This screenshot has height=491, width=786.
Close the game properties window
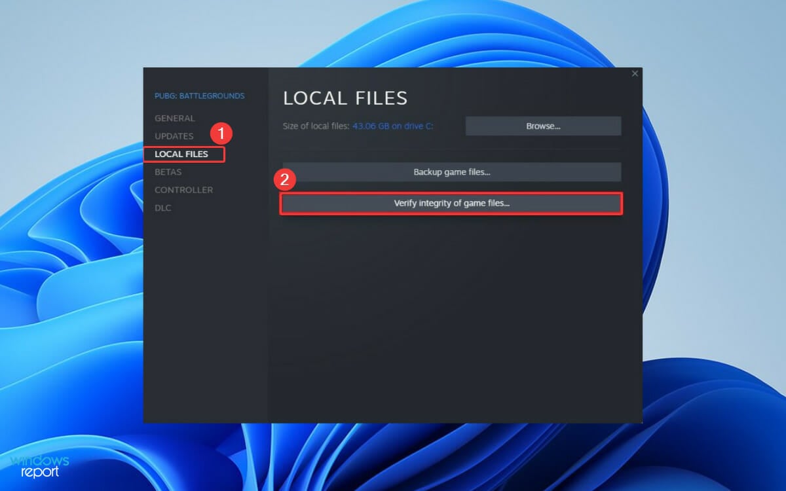[x=635, y=73]
